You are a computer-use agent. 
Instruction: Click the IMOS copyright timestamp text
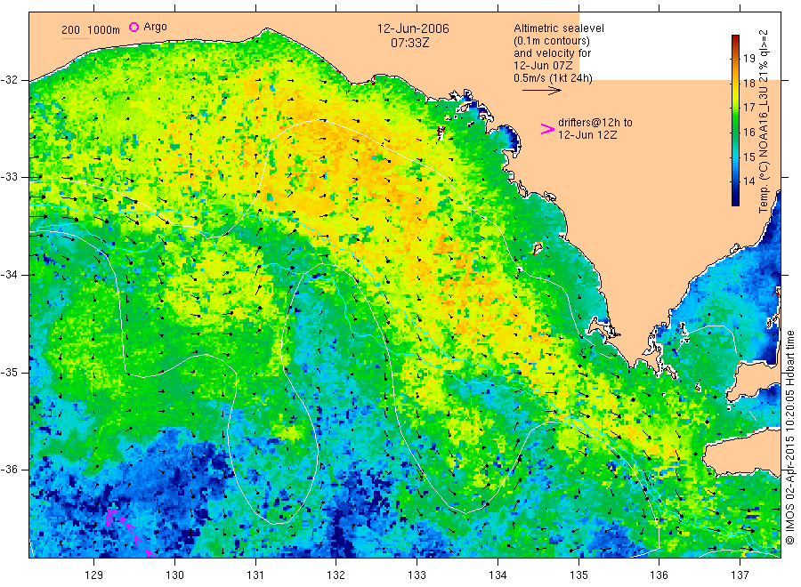point(791,437)
